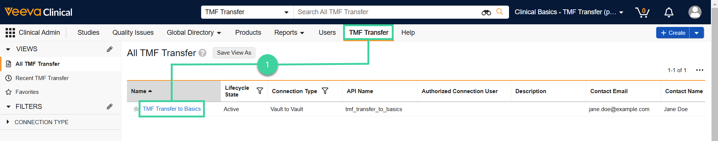Open the shopping cart icon
The image size is (718, 141).
(642, 12)
